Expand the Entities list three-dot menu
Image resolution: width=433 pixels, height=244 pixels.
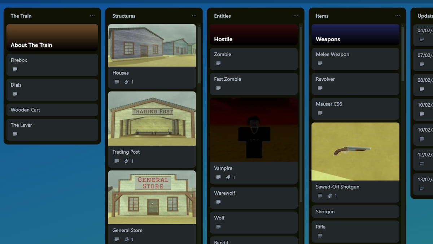(296, 16)
